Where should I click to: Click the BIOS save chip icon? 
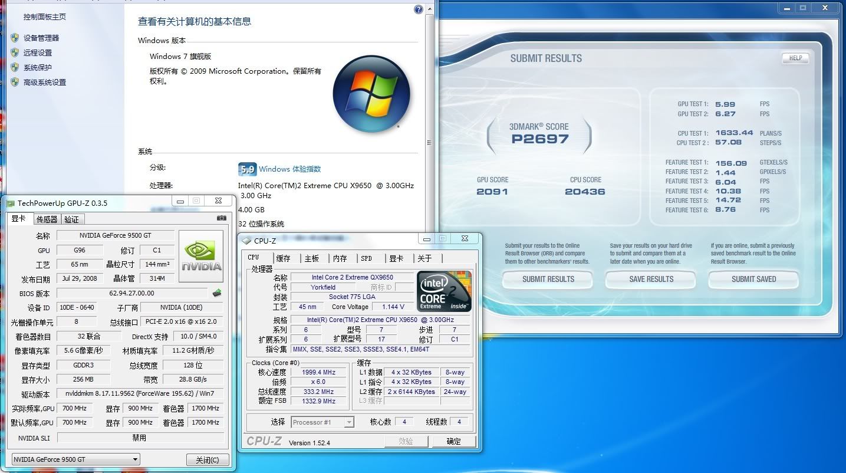click(217, 293)
